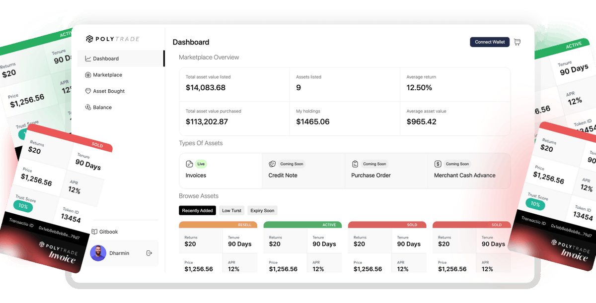
Task: Click the Assets listed value 9
Action: click(x=298, y=88)
